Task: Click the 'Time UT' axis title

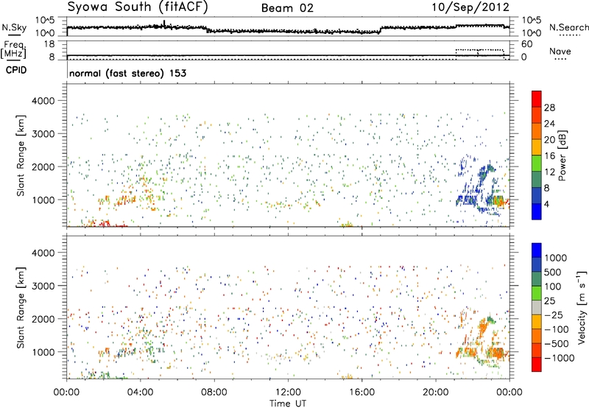Action: point(288,404)
